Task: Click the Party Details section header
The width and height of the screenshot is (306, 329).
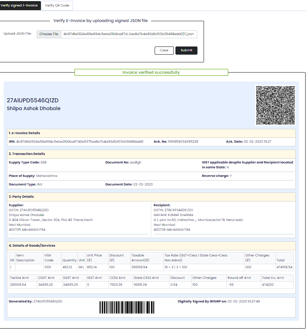Action: 21,197
